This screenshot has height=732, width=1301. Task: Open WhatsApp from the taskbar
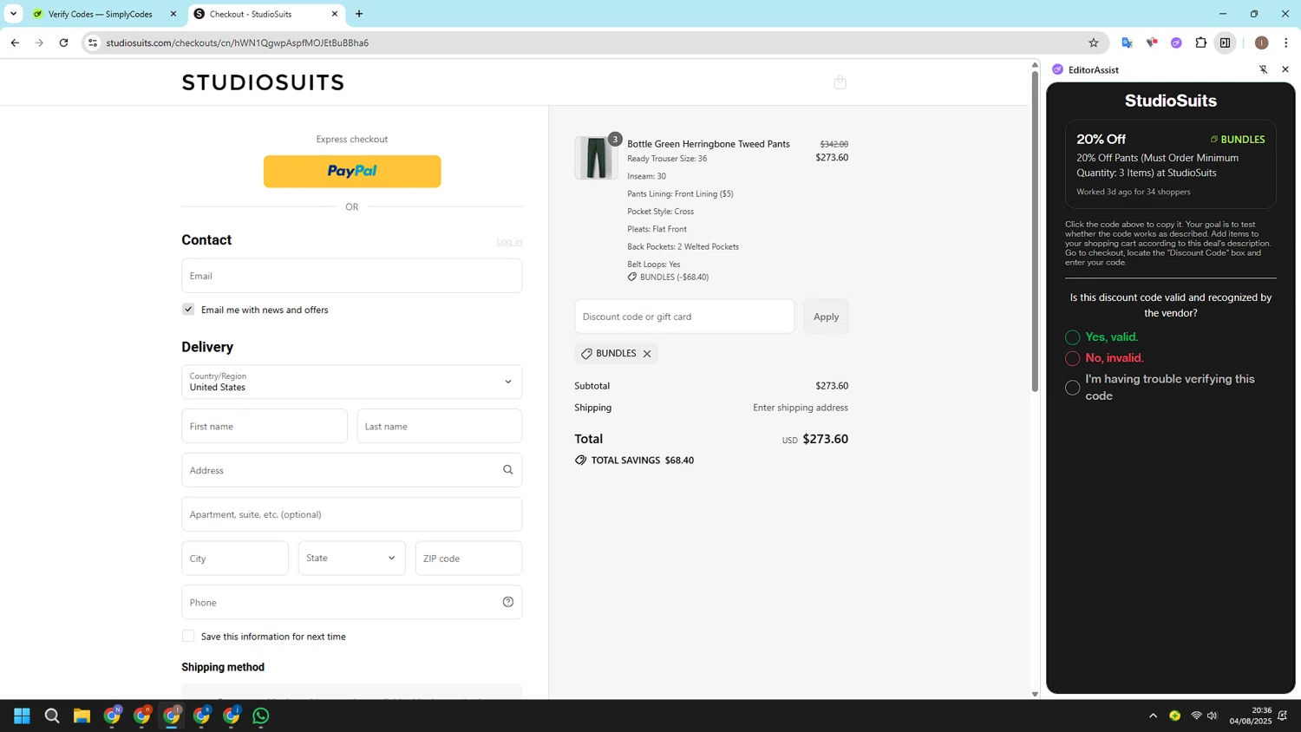(x=261, y=716)
